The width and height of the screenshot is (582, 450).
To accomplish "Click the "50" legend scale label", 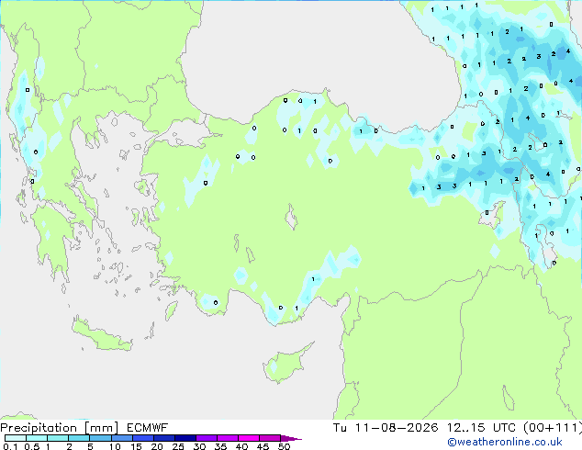I will [x=284, y=446].
